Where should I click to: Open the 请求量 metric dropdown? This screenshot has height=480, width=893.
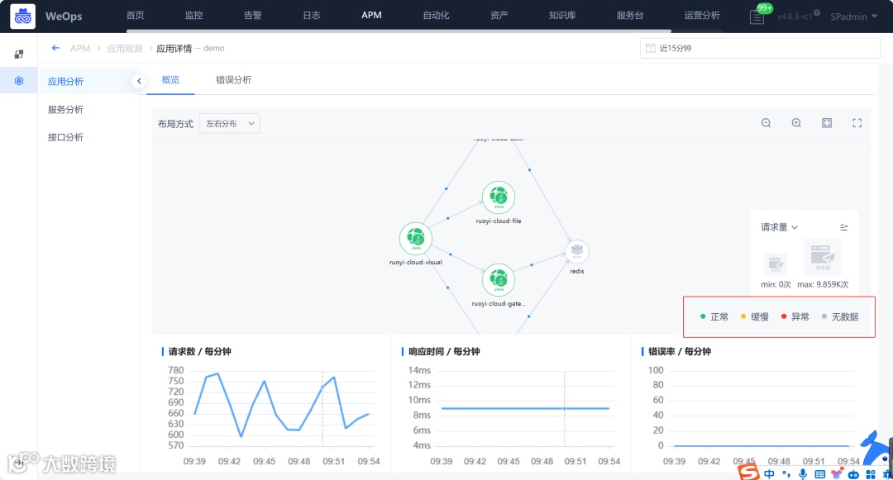click(x=779, y=227)
